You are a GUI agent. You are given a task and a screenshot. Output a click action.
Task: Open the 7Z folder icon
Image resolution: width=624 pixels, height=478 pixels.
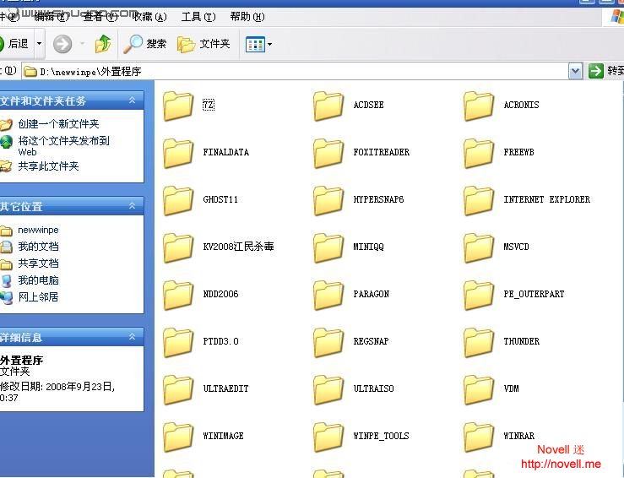pos(178,106)
